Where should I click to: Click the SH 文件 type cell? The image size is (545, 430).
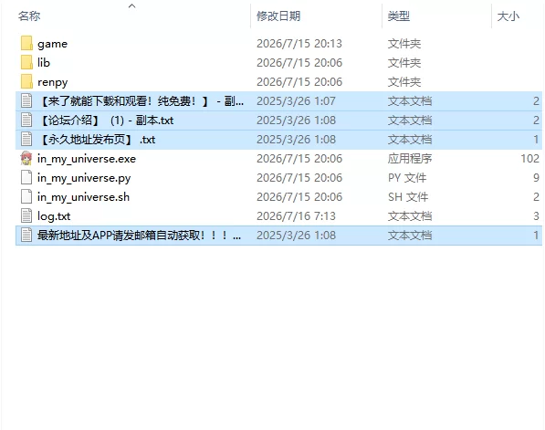pos(408,197)
